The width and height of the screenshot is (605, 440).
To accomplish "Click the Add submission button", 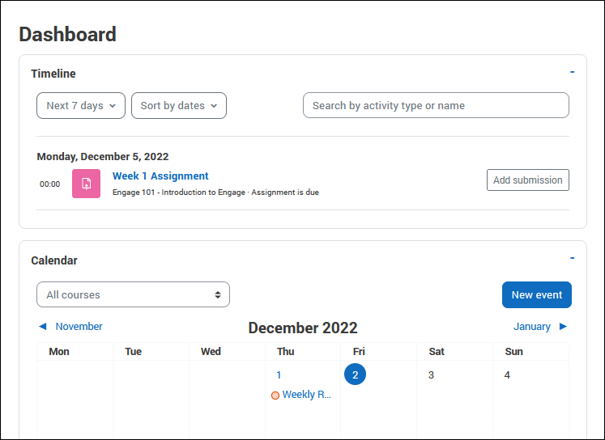I will (x=528, y=180).
